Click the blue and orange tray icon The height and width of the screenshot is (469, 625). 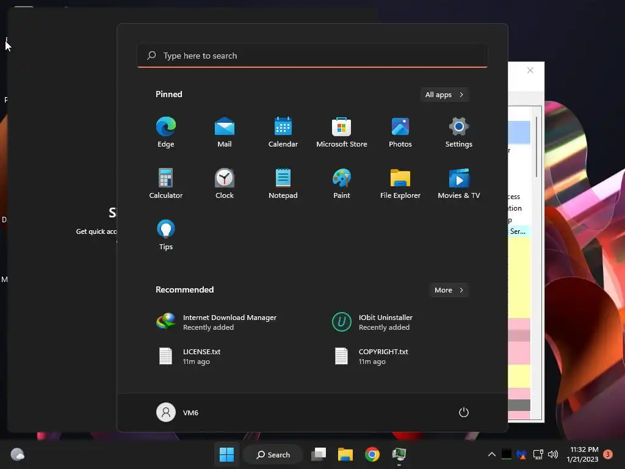pos(521,454)
